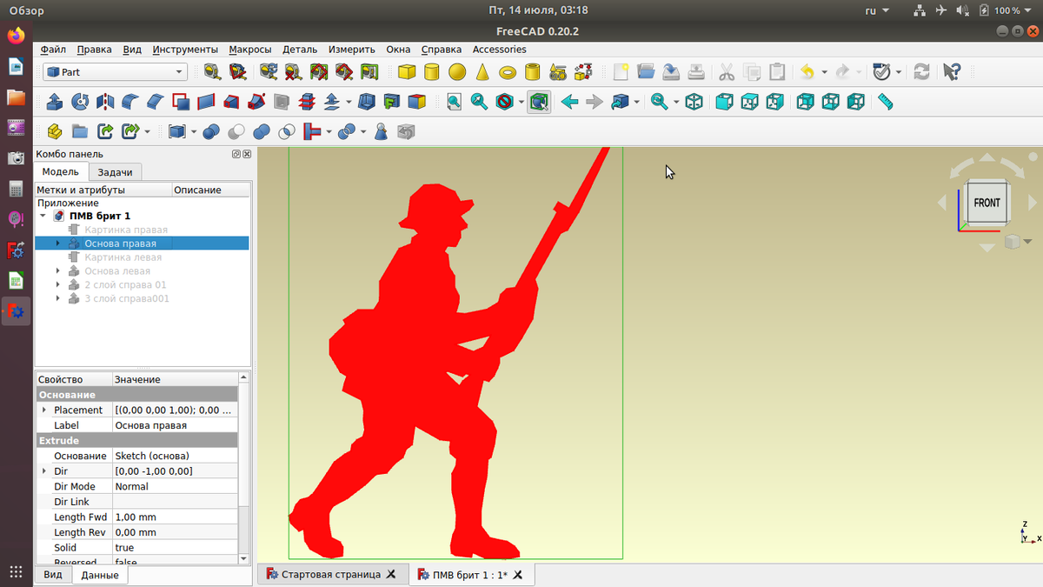
Task: Open the offset tools dropdown arrow
Action: pos(349,103)
